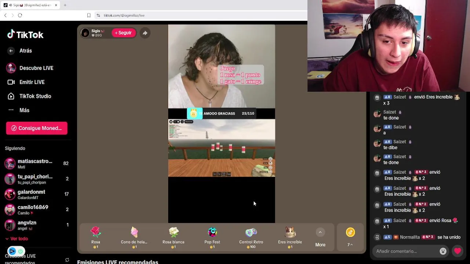Open Emitir LIVE
This screenshot has height=264, width=470.
(26, 82)
